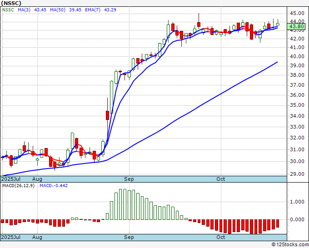This screenshot has width=309, height=248.
Task: Click the MACD:-0.442 value readout
Action: click(54, 186)
